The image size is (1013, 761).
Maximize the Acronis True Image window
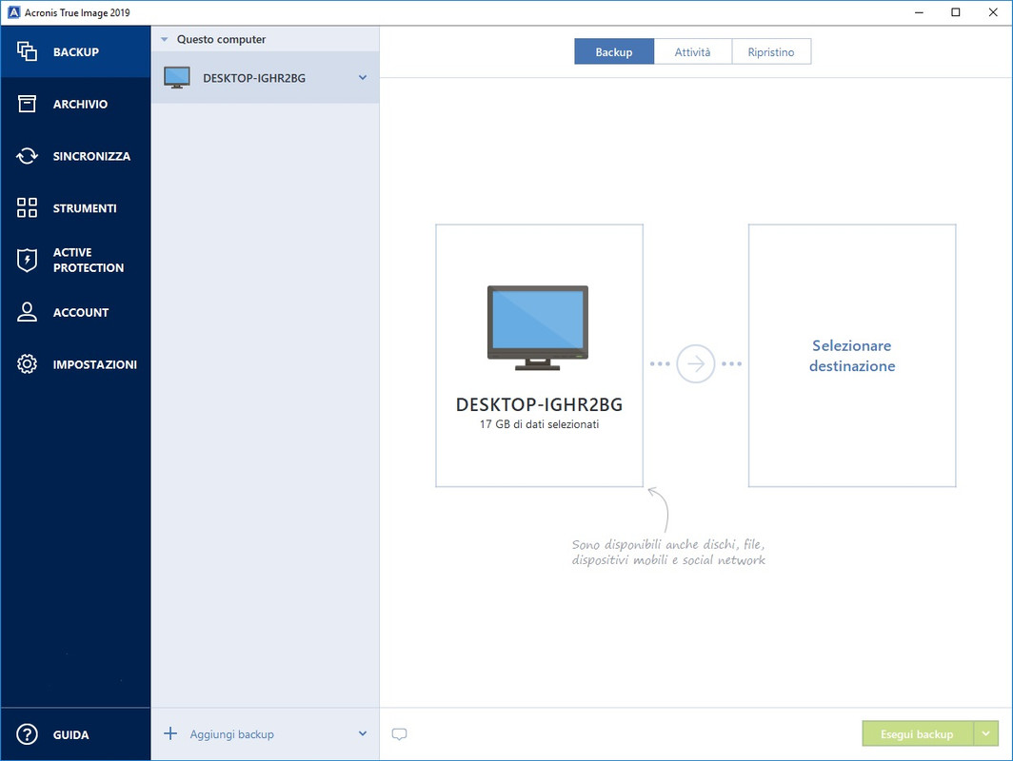point(956,12)
